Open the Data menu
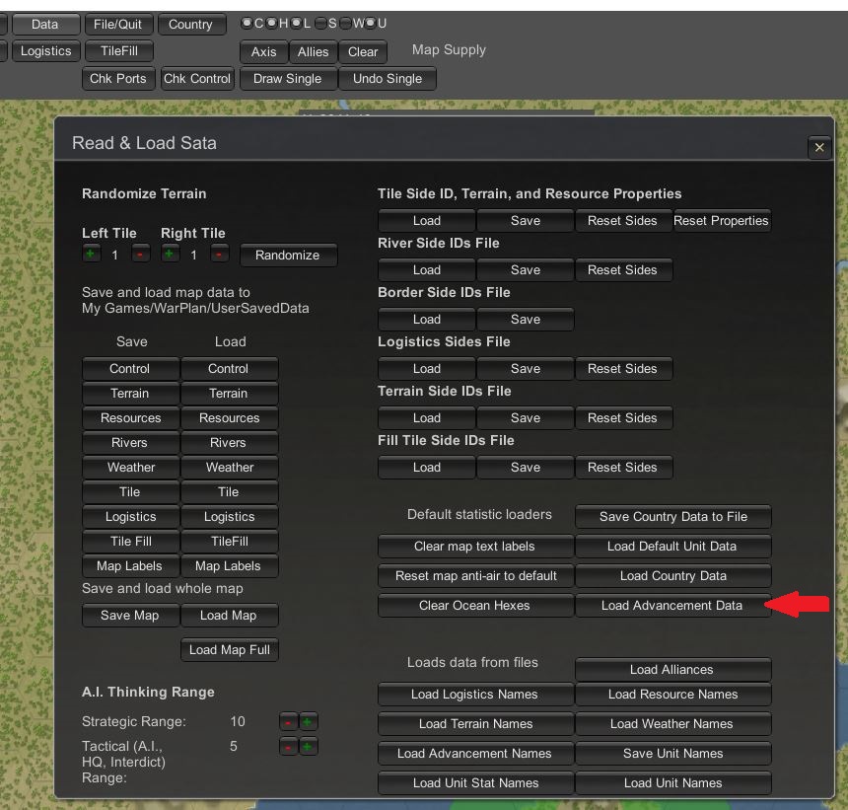The width and height of the screenshot is (848, 810). click(x=44, y=25)
